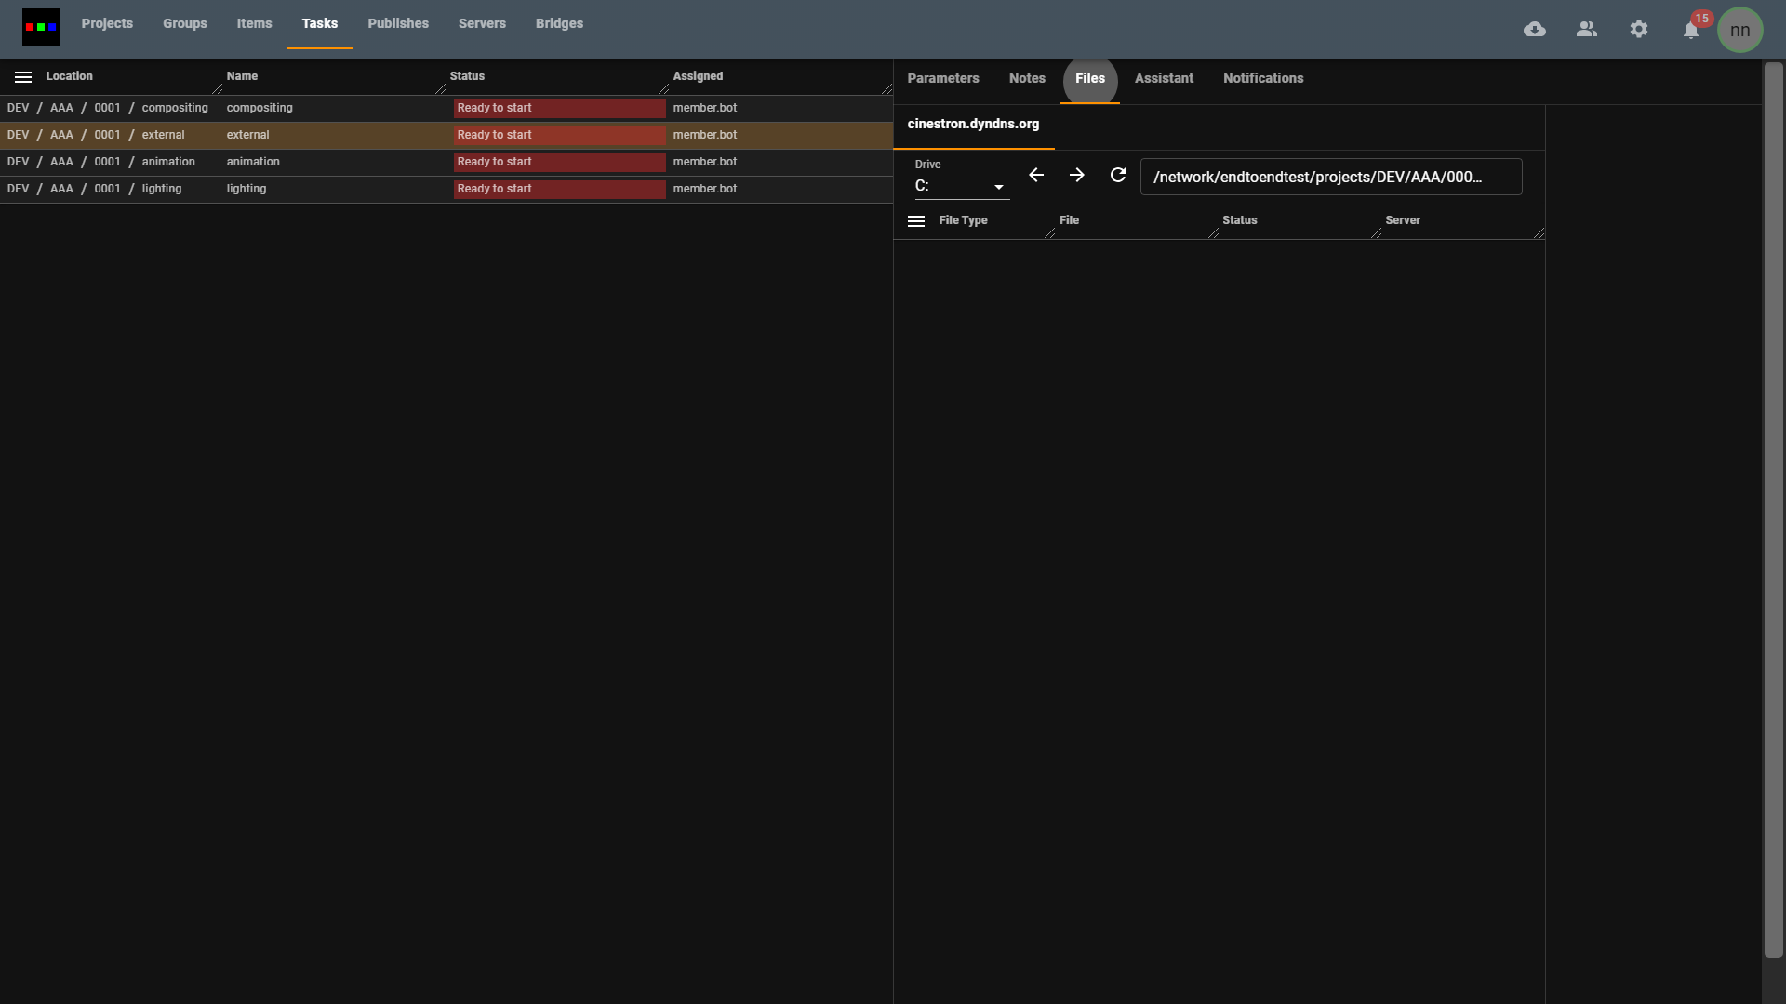The image size is (1786, 1004).
Task: Open the lighting status 'Ready to start' cell
Action: (559, 189)
